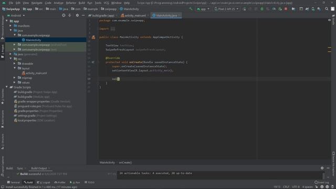Click the Attach Debugger to Android Process icon
The width and height of the screenshot is (336, 189).
click(x=280, y=9)
